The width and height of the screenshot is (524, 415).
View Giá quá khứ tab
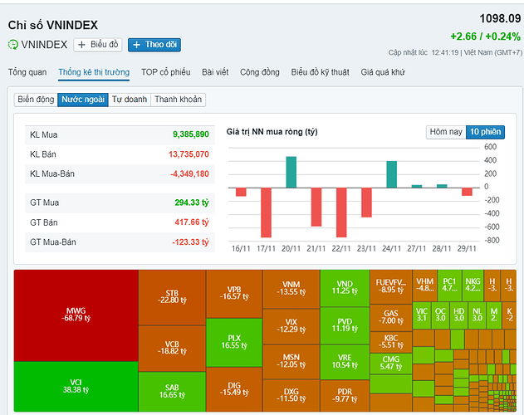pyautogui.click(x=383, y=72)
